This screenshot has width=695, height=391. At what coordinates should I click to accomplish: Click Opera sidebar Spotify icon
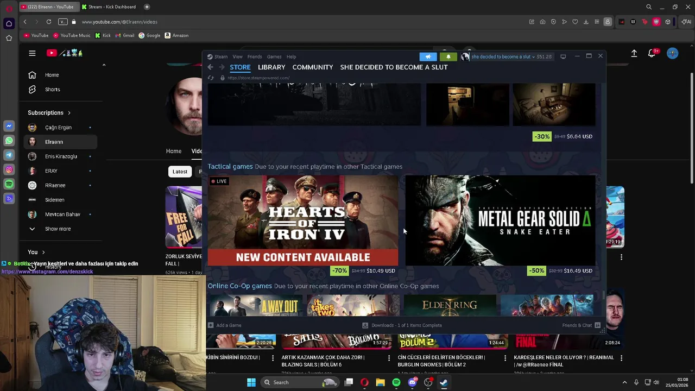click(9, 185)
